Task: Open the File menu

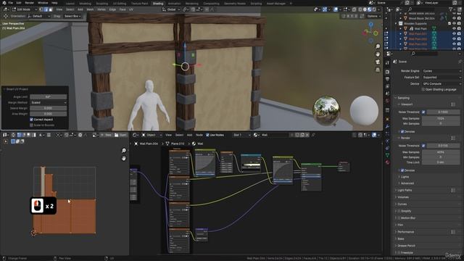Action: [10, 3]
